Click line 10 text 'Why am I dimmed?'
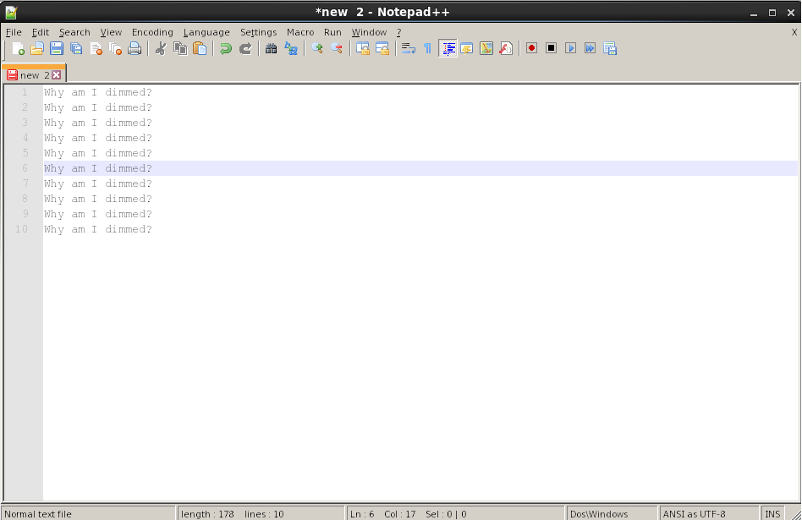Screen dimensions: 802x520 [x=97, y=229]
